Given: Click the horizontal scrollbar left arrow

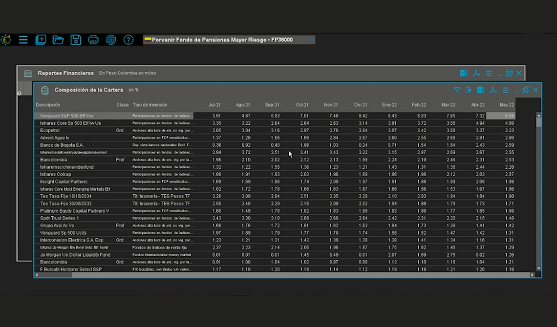Looking at the screenshot, I should (37, 275).
